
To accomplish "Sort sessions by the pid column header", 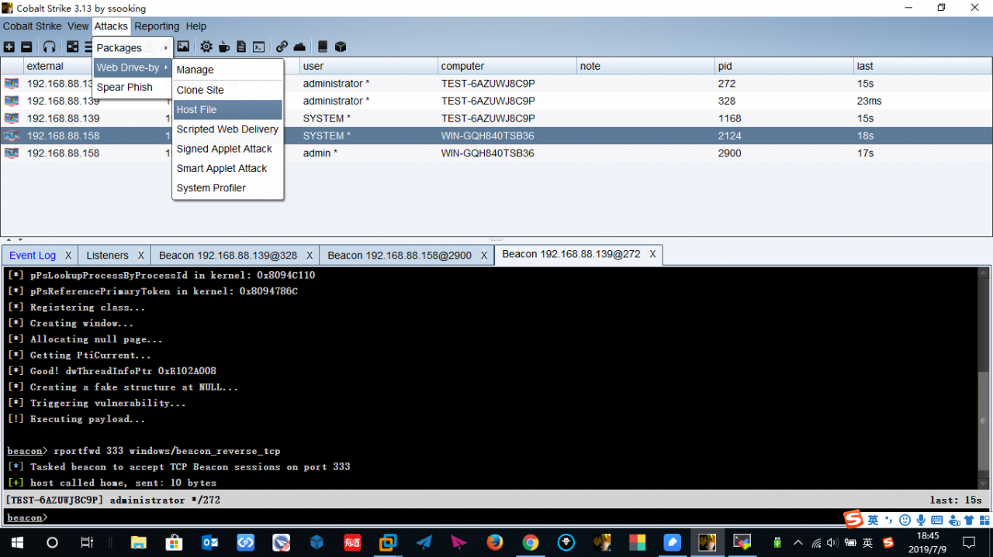I will (784, 66).
